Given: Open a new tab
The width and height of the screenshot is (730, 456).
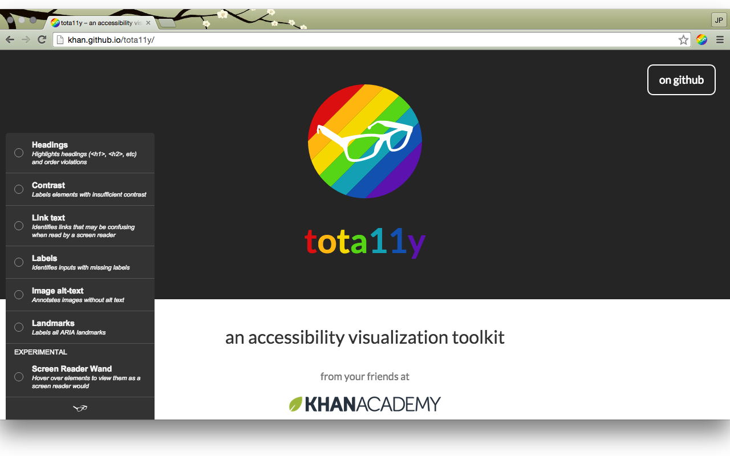Looking at the screenshot, I should point(167,23).
